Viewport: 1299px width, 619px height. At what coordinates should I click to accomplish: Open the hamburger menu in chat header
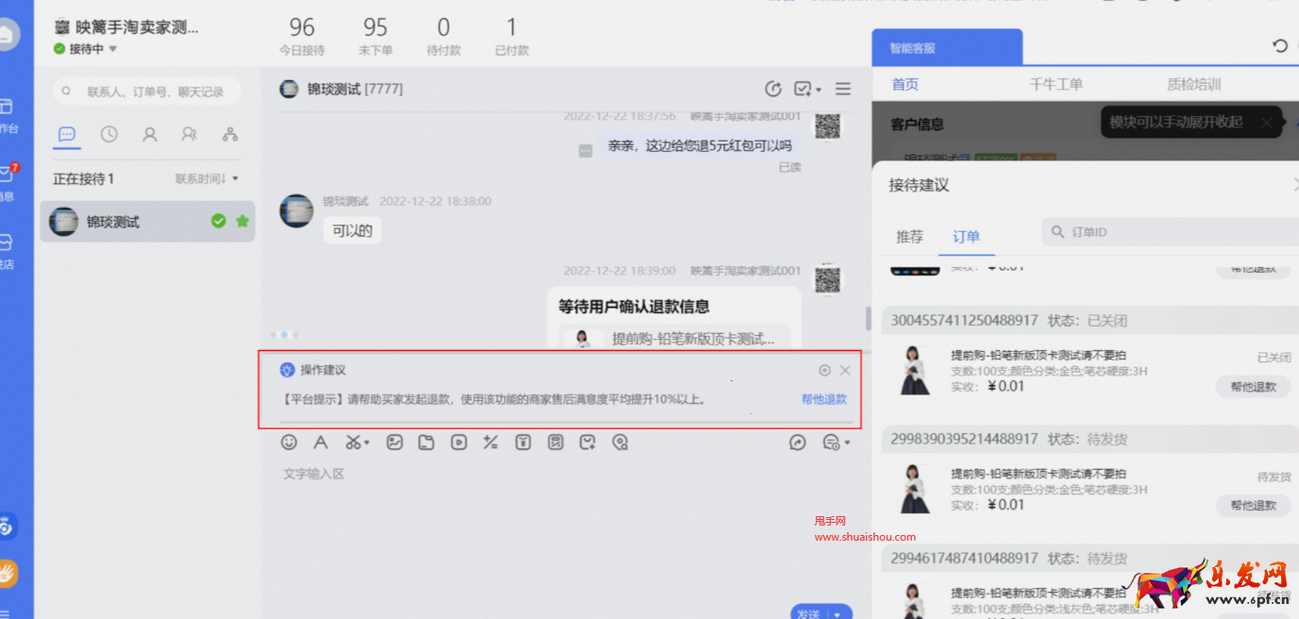(x=843, y=89)
